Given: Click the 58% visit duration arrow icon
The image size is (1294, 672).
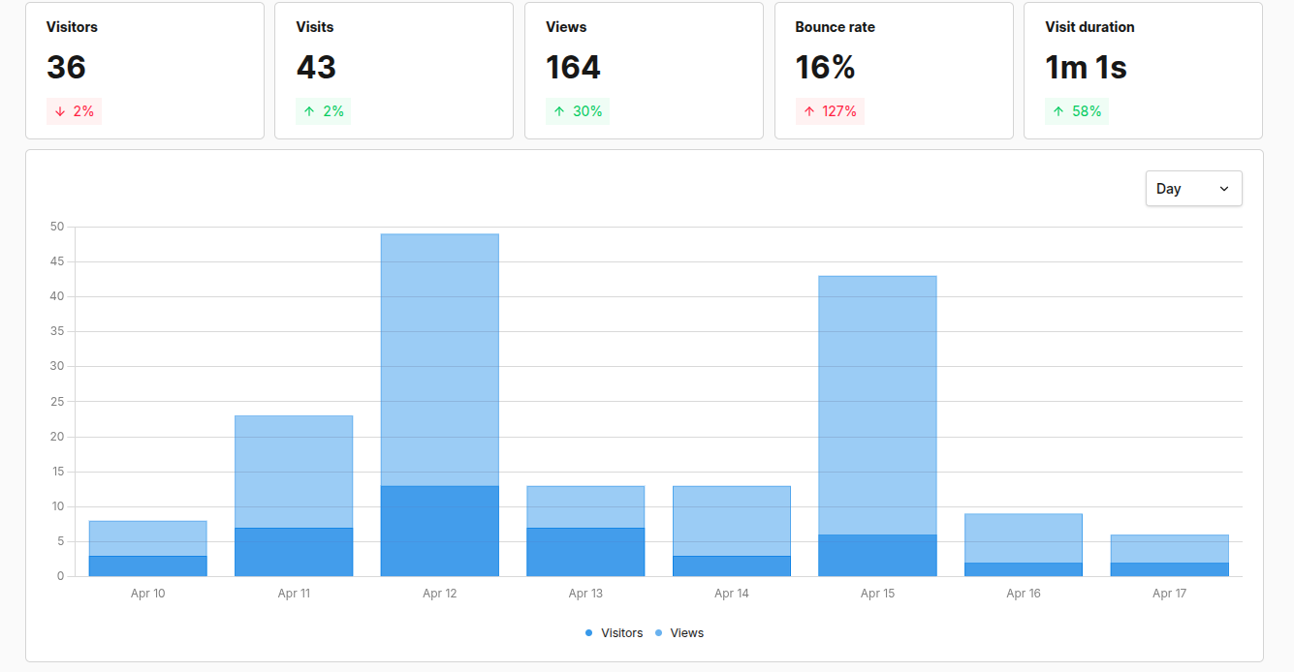Looking at the screenshot, I should click(1058, 111).
